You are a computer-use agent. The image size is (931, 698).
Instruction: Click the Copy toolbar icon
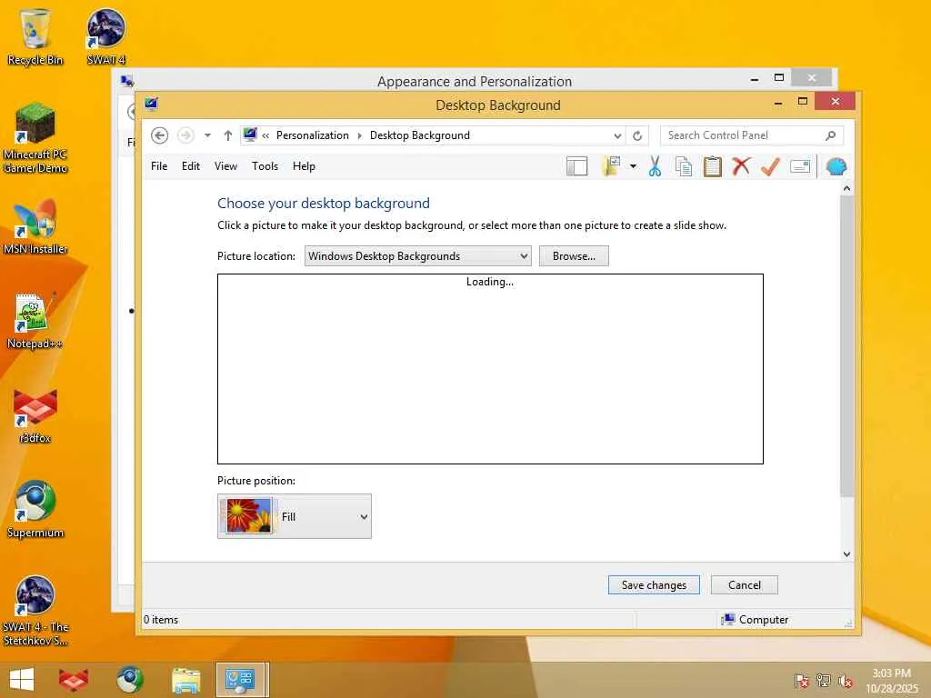[684, 167]
